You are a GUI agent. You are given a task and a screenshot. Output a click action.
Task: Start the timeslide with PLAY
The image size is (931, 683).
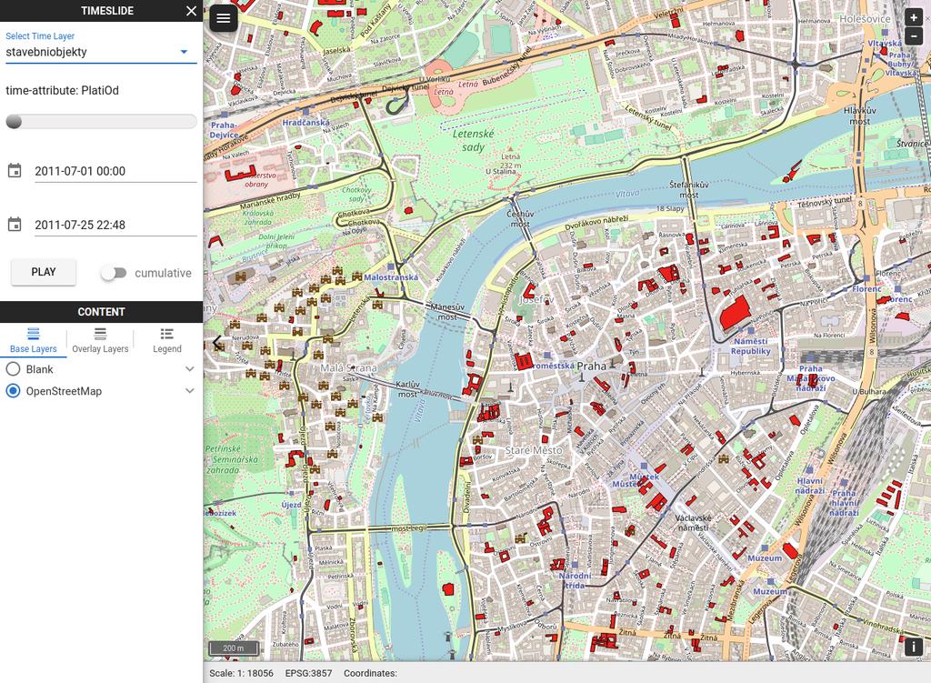(44, 272)
